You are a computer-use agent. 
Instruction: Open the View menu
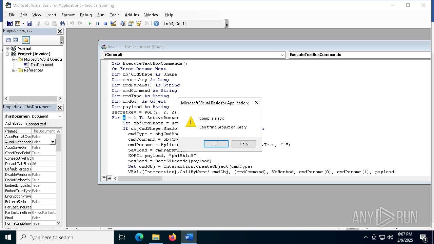37,15
